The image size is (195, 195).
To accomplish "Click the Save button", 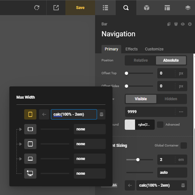I will point(80,8).
